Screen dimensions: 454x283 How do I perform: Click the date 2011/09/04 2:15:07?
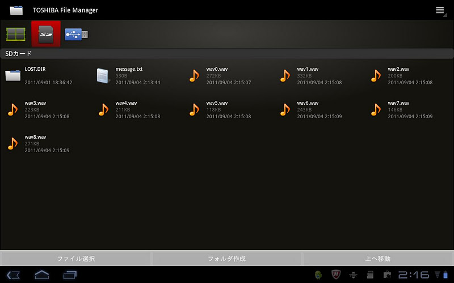[x=229, y=83]
